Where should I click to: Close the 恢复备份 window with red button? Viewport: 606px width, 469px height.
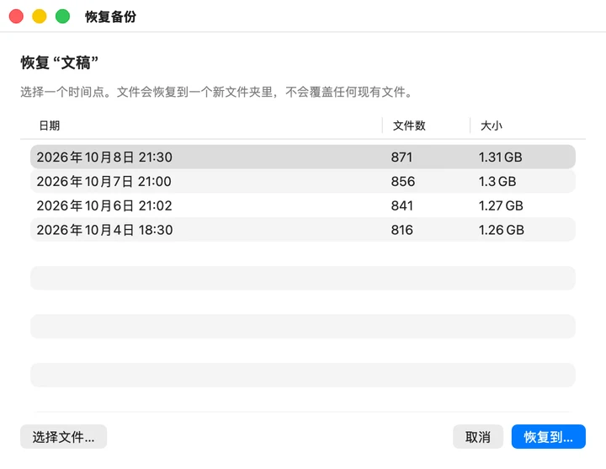[x=16, y=17]
